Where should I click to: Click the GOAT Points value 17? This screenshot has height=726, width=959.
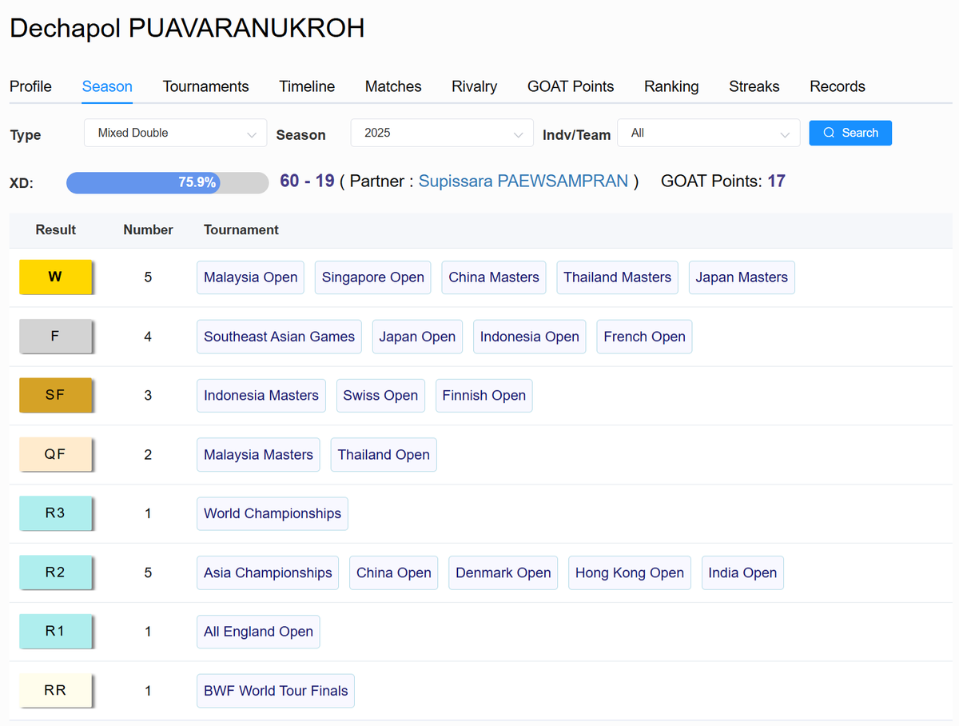tap(776, 181)
